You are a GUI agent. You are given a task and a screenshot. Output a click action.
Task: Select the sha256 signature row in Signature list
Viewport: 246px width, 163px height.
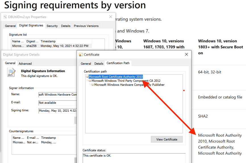tap(52, 46)
